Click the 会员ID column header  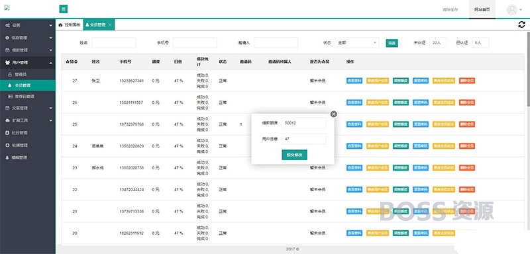pyautogui.click(x=72, y=62)
